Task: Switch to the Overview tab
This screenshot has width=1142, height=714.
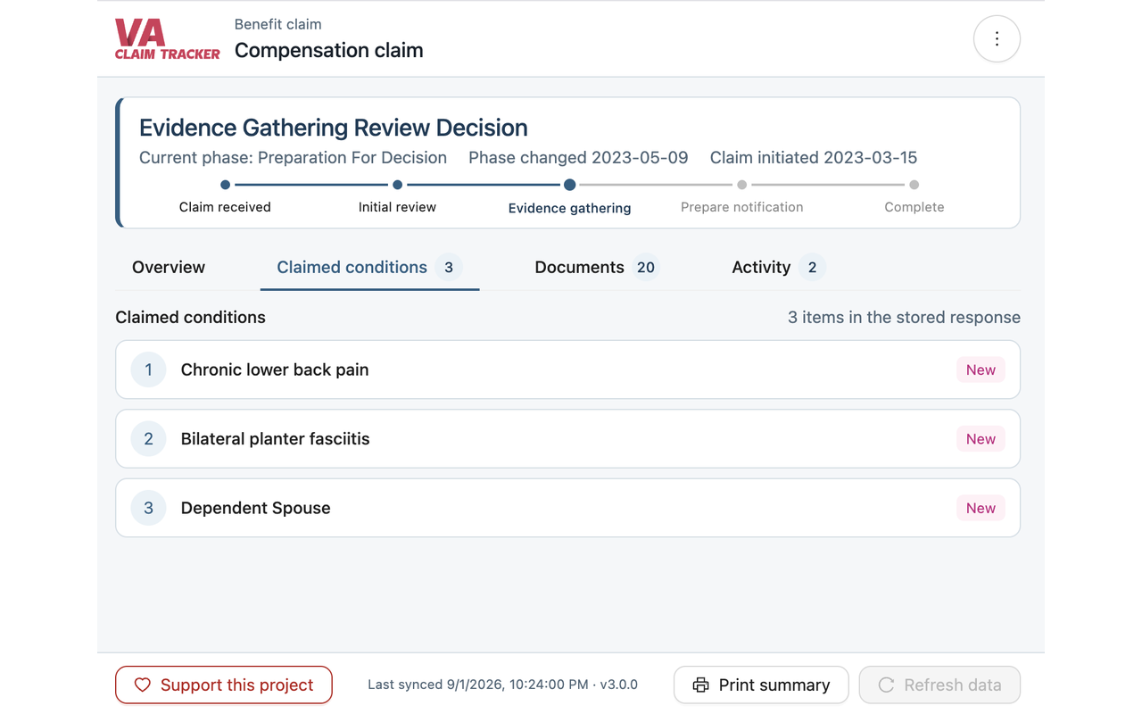Action: tap(169, 267)
